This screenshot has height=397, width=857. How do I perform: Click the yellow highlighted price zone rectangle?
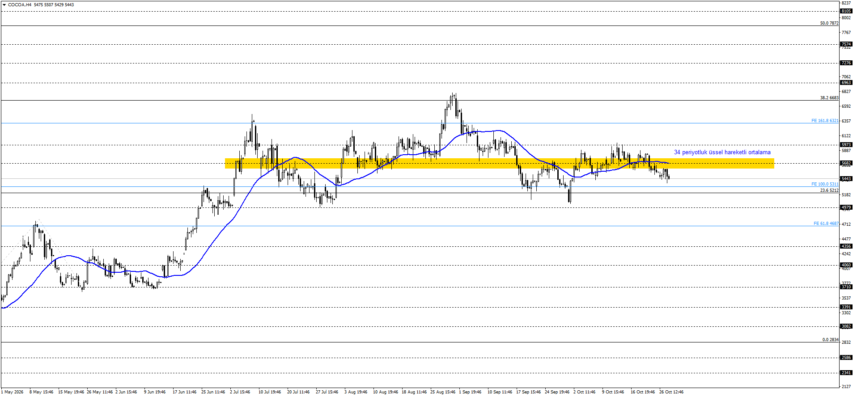pyautogui.click(x=500, y=163)
